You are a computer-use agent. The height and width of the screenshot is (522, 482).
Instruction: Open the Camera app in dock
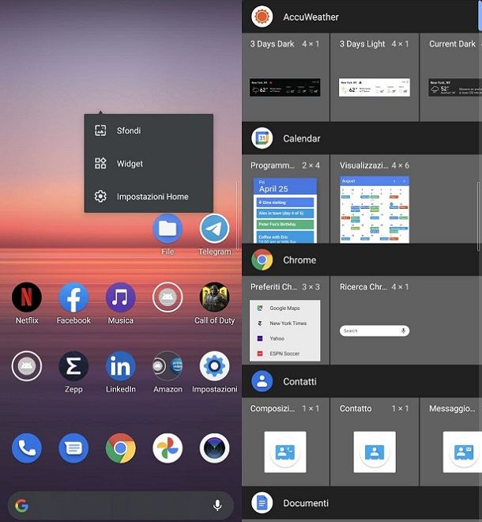tap(215, 448)
